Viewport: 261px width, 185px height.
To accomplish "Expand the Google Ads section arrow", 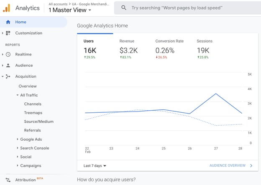I will [17, 139].
